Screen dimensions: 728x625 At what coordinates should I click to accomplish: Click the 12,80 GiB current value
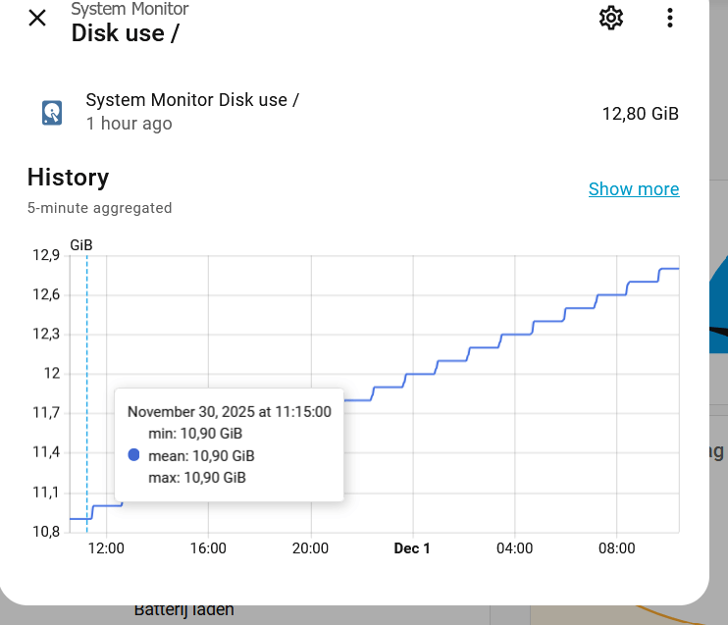pyautogui.click(x=640, y=114)
